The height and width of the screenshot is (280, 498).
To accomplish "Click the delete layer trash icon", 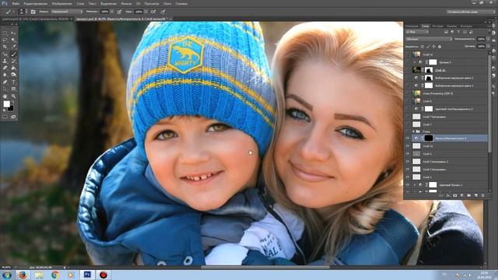I will pyautogui.click(x=482, y=195).
